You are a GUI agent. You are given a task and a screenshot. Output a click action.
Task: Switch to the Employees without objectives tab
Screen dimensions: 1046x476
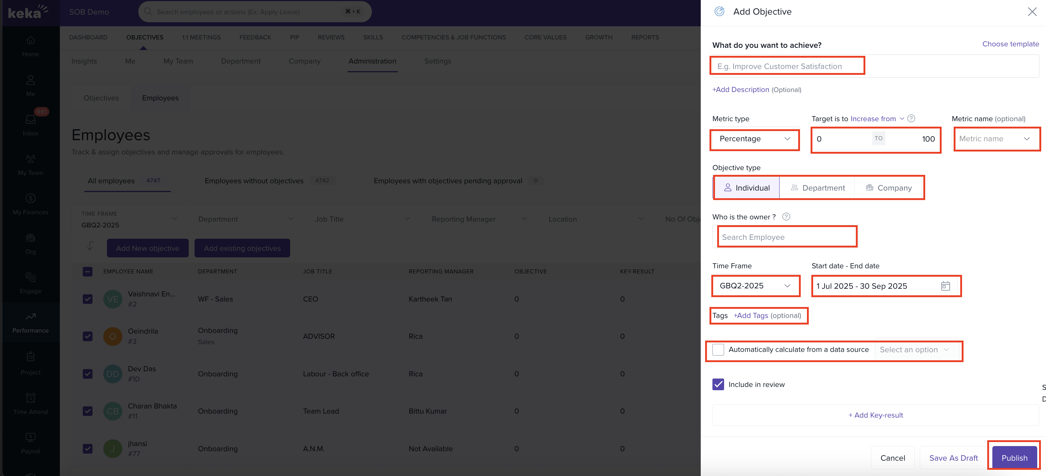pyautogui.click(x=254, y=181)
